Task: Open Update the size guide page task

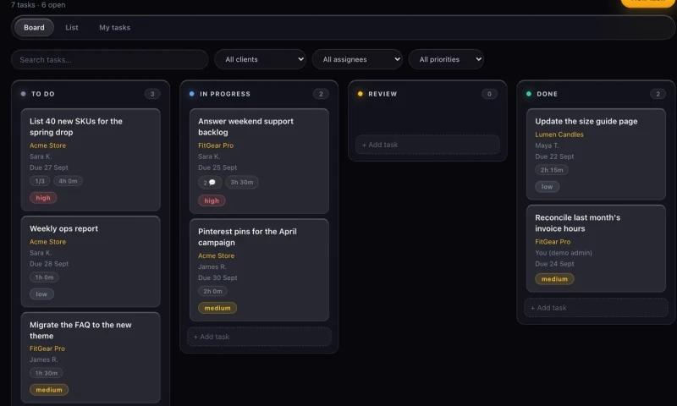Action: pos(596,154)
